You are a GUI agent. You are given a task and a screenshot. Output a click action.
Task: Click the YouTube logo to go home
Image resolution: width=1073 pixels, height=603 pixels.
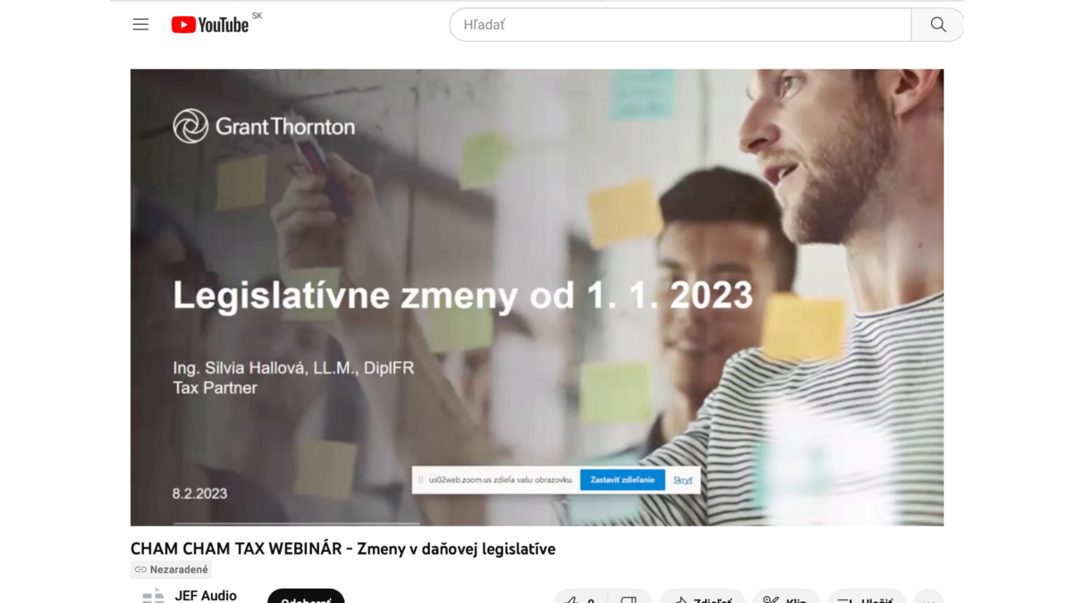tap(211, 25)
